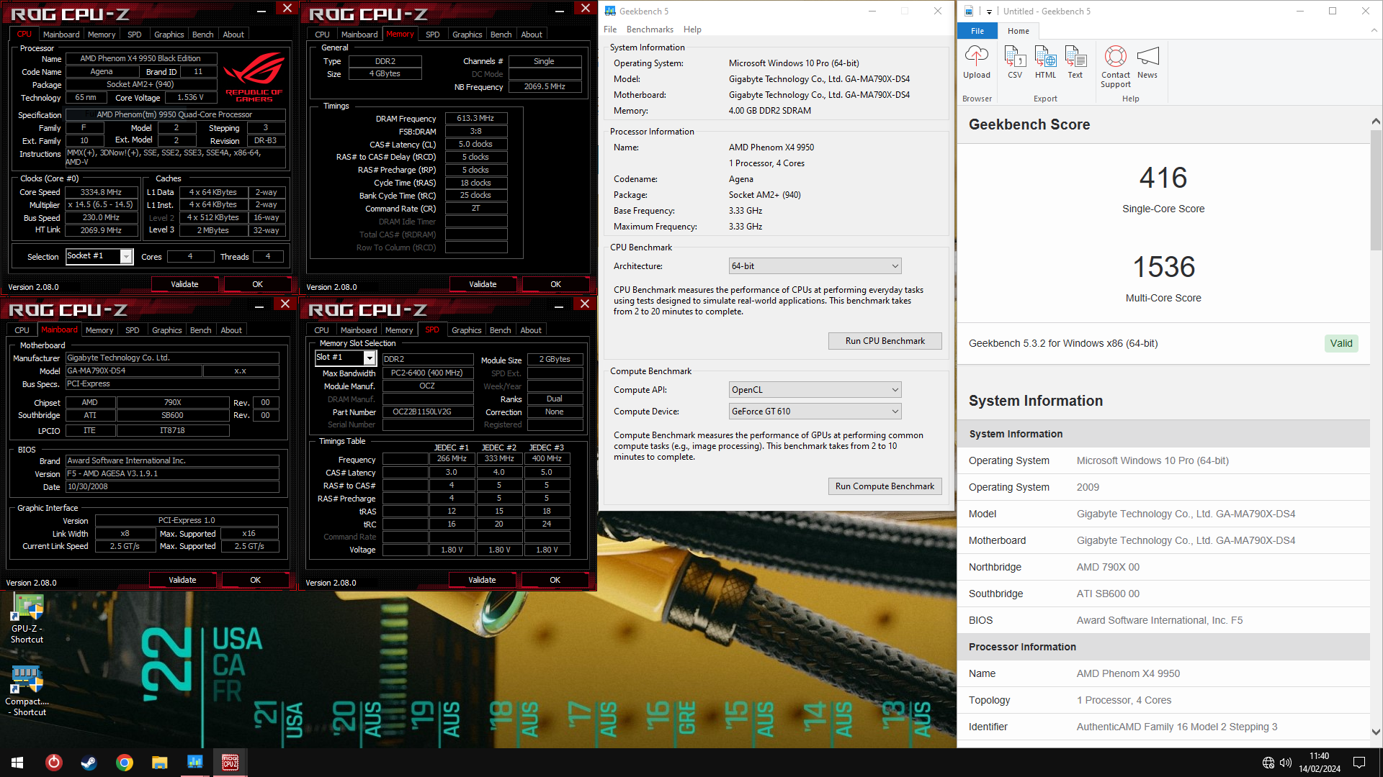
Task: Open network globe icon in tray
Action: (1268, 763)
